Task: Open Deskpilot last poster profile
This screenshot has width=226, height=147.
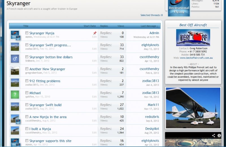Action: click(152, 129)
